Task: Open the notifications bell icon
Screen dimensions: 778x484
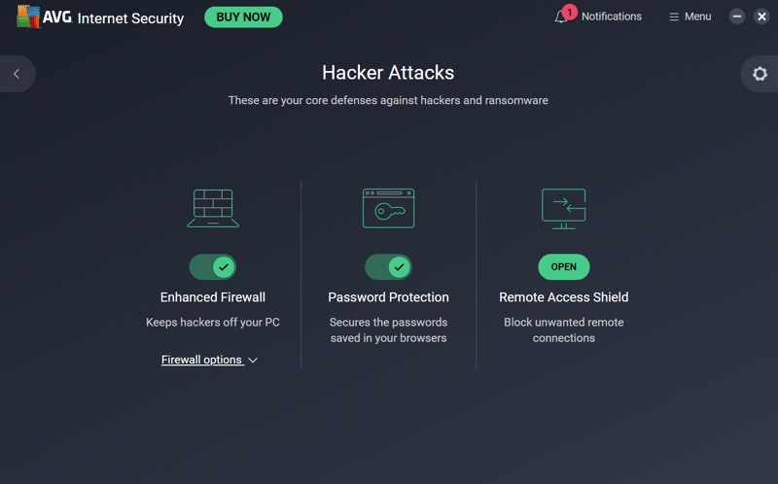Action: [561, 17]
